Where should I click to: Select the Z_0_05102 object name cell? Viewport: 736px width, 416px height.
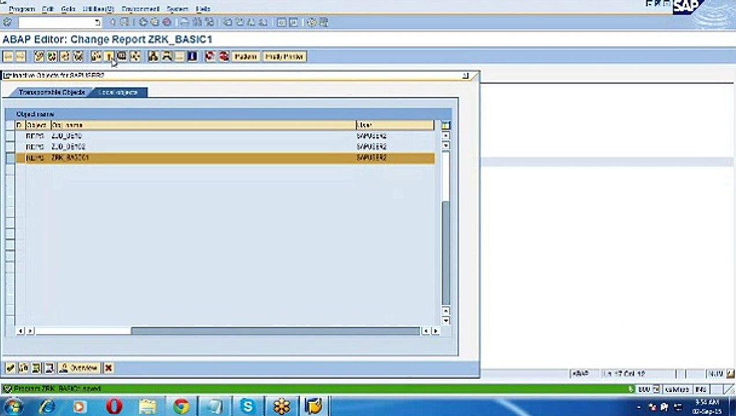click(x=68, y=147)
